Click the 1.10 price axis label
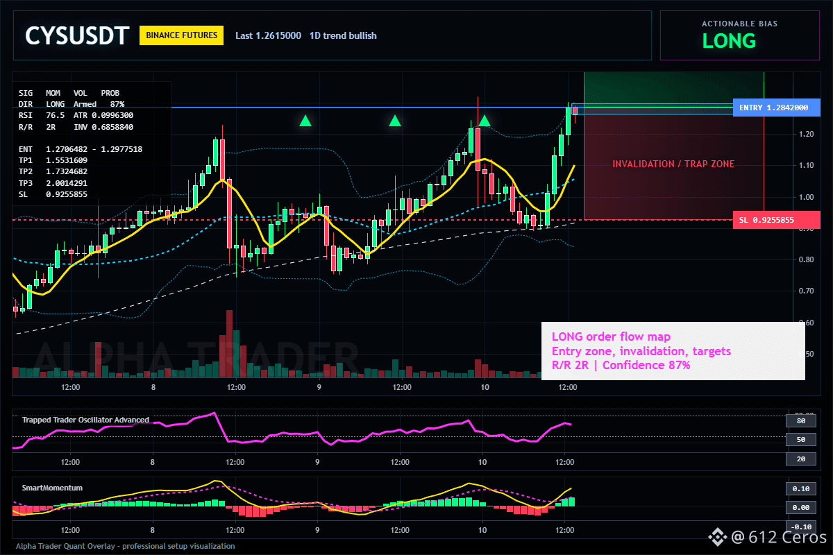The width and height of the screenshot is (833, 555). 805,165
